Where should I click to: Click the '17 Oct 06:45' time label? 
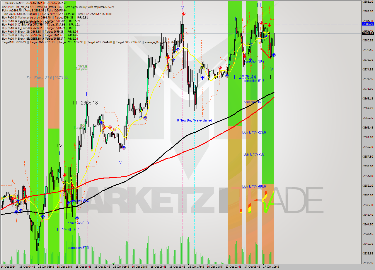[x=252, y=267]
